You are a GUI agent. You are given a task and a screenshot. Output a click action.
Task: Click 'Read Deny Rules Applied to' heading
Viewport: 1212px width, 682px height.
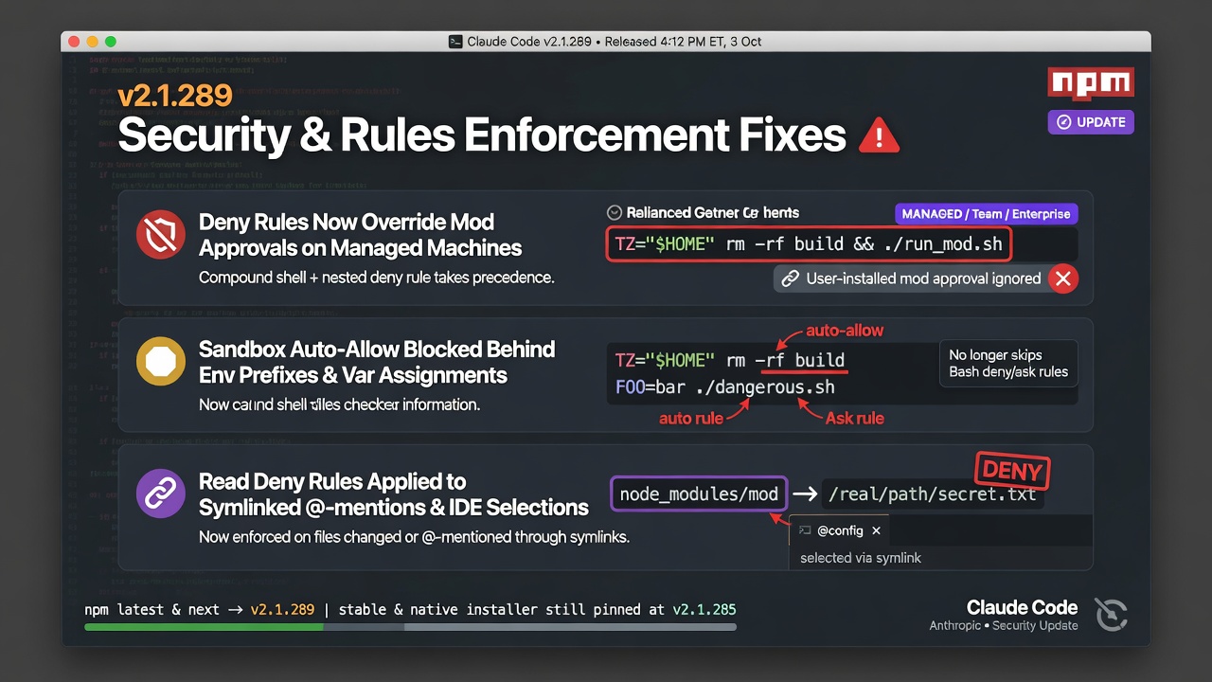332,481
